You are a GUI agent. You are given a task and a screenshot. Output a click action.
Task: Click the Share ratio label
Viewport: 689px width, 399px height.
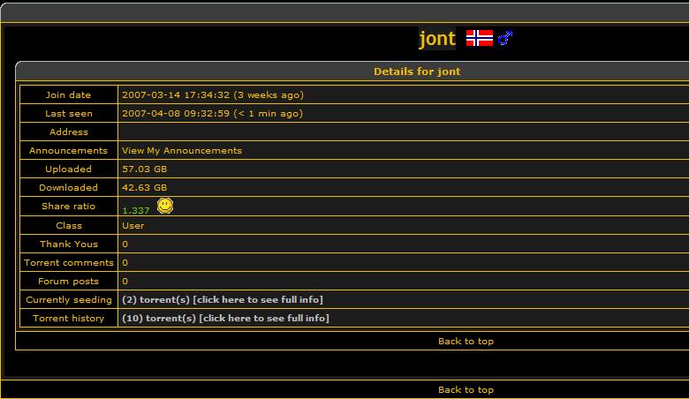[x=69, y=206]
